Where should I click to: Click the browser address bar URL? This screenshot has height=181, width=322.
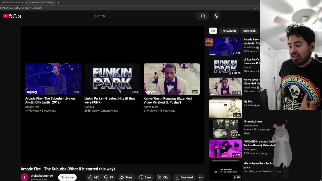click(x=22, y=8)
